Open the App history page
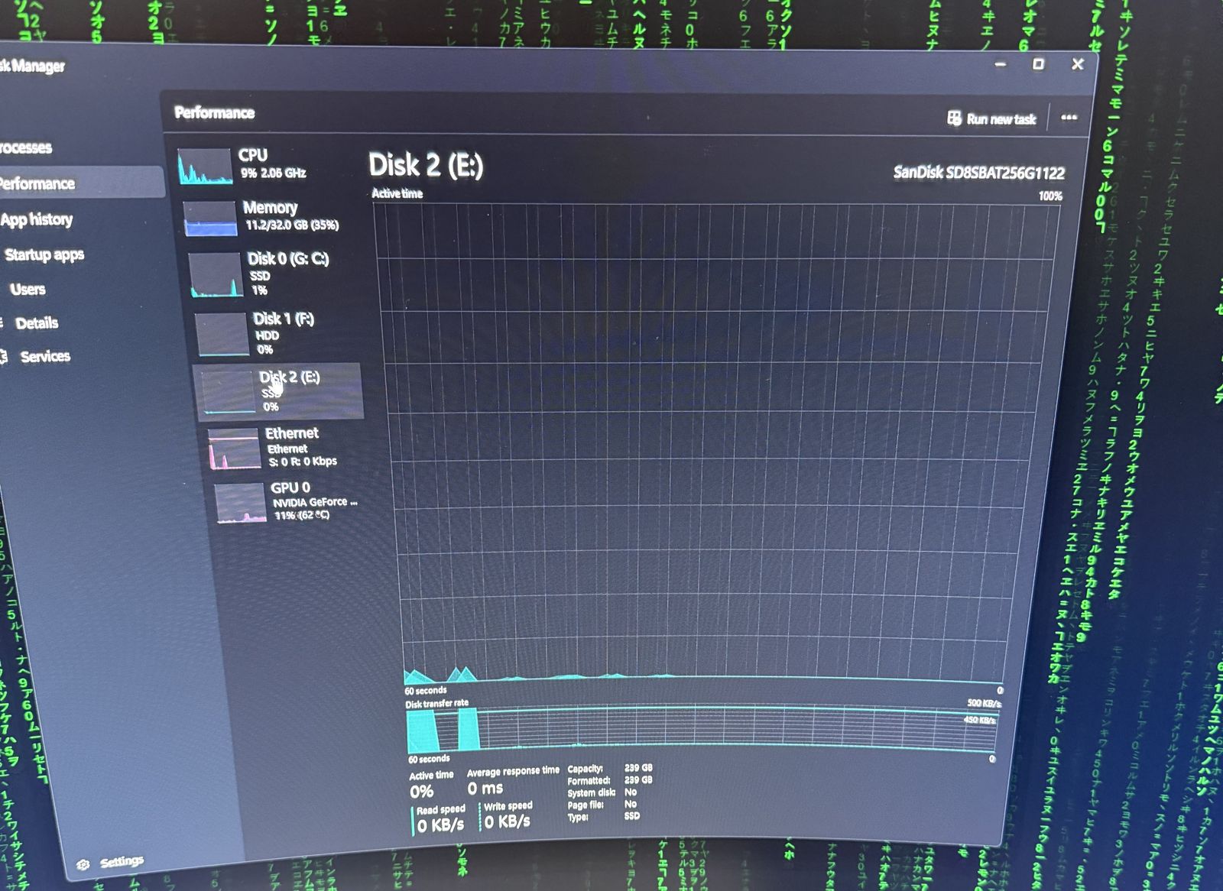 [37, 220]
